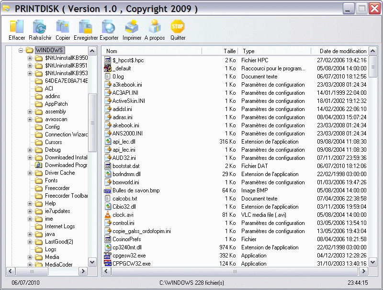The image size is (383, 290).
Task: Click the text document icon of 0.log
Action: (108, 77)
